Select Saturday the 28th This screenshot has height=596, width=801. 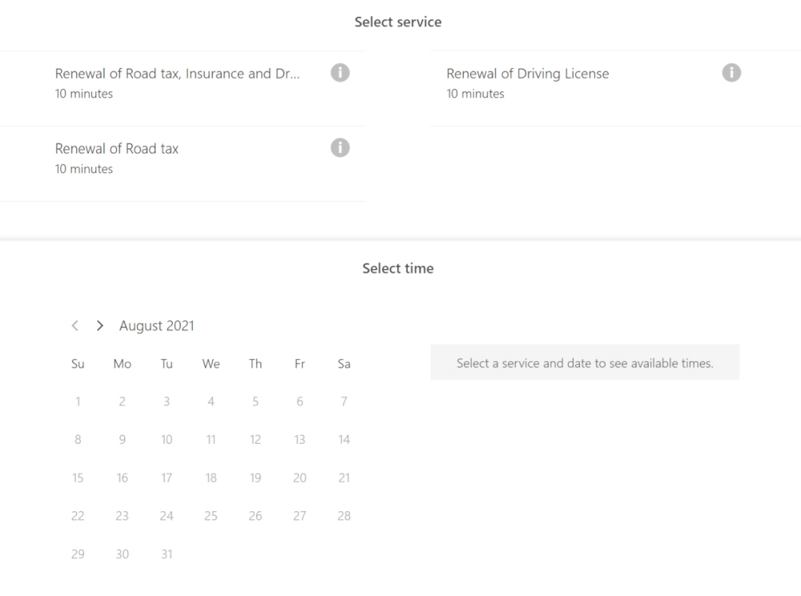[x=344, y=516]
